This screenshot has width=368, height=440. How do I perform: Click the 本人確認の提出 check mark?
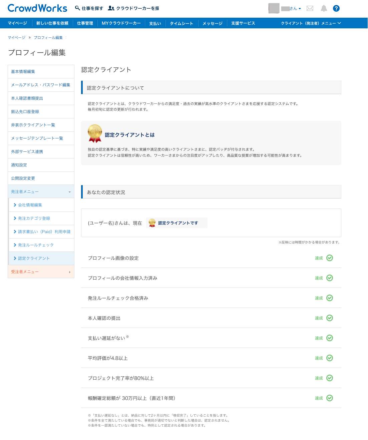[330, 318]
